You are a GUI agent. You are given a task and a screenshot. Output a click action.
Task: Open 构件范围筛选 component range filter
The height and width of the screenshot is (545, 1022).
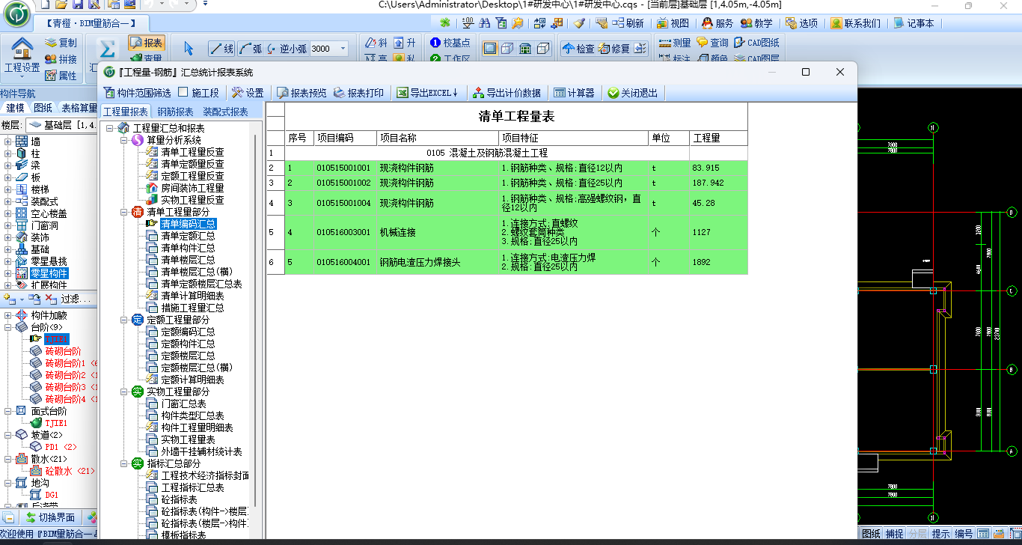(109, 93)
